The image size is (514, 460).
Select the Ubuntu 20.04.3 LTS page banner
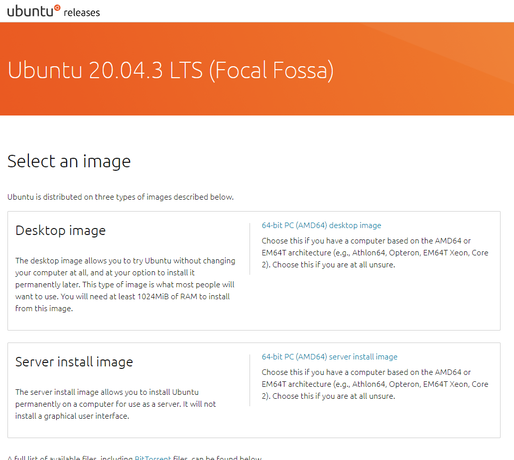(x=171, y=71)
